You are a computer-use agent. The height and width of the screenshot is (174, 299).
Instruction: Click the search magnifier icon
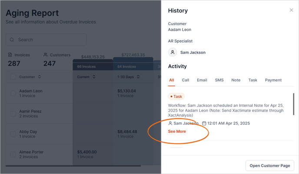(x=12, y=40)
